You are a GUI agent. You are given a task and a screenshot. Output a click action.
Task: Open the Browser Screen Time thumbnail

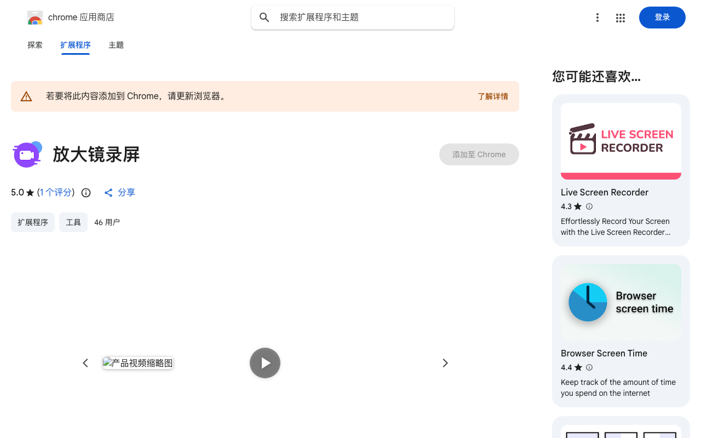[621, 302]
